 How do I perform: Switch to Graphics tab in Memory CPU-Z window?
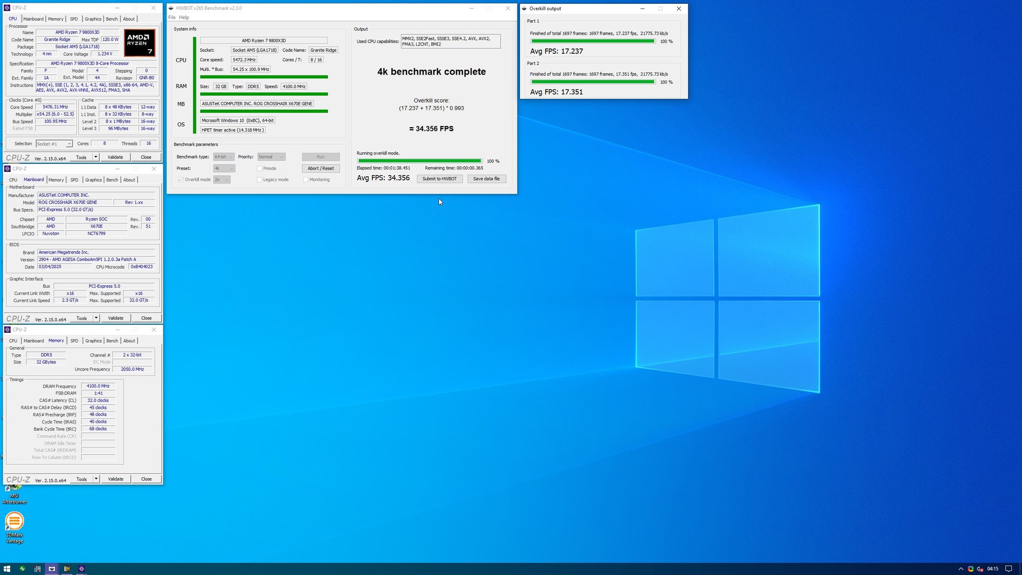(x=93, y=341)
